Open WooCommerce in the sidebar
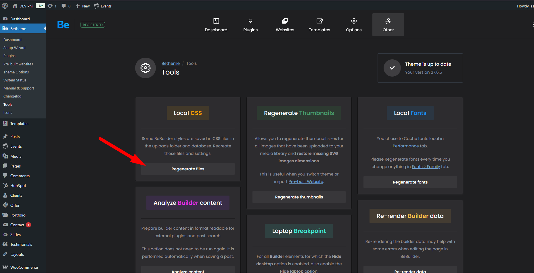This screenshot has width=534, height=273. point(23,267)
